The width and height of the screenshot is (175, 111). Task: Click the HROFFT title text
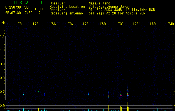tap(28, 2)
